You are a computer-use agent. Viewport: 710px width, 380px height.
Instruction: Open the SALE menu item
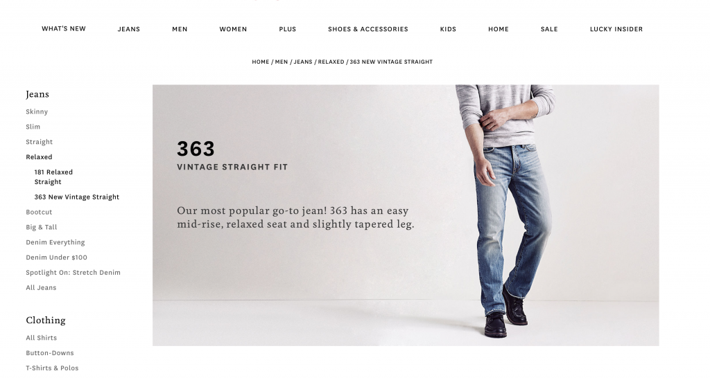click(549, 29)
